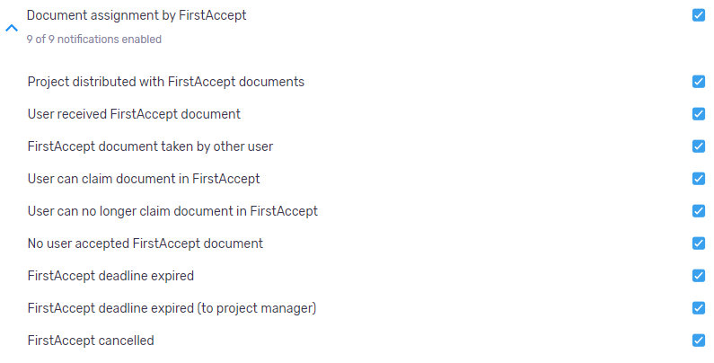This screenshot has width=714, height=363.
Task: Select the FirstAccept cancelled label text
Action: click(x=91, y=341)
